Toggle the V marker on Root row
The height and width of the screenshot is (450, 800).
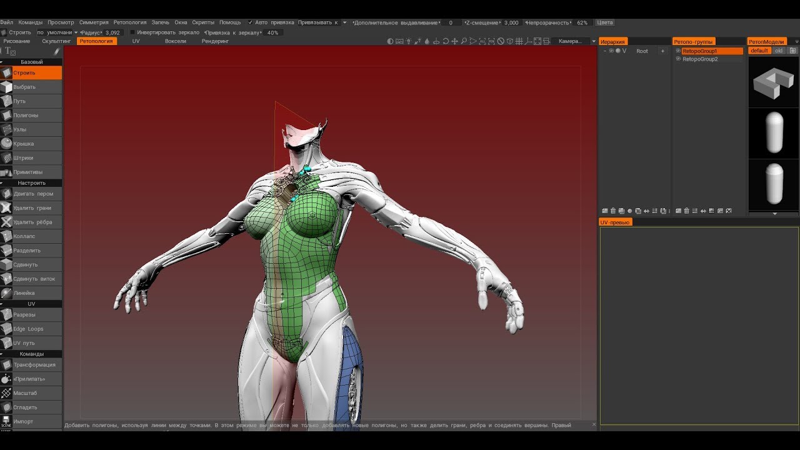coord(624,51)
